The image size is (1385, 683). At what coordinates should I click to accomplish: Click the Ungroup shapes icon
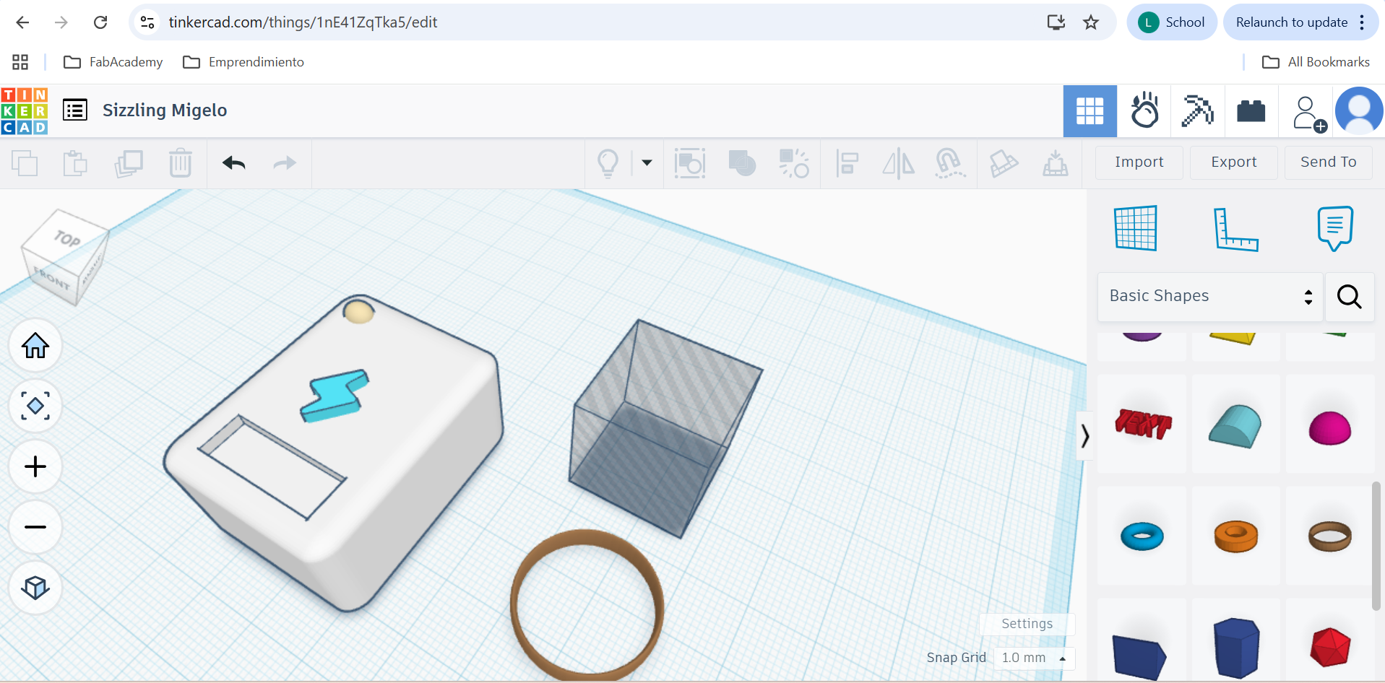(794, 163)
